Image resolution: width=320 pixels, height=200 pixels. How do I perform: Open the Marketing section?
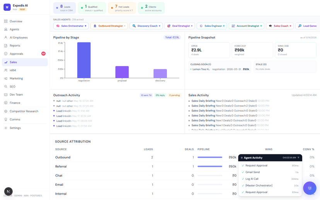25,78
